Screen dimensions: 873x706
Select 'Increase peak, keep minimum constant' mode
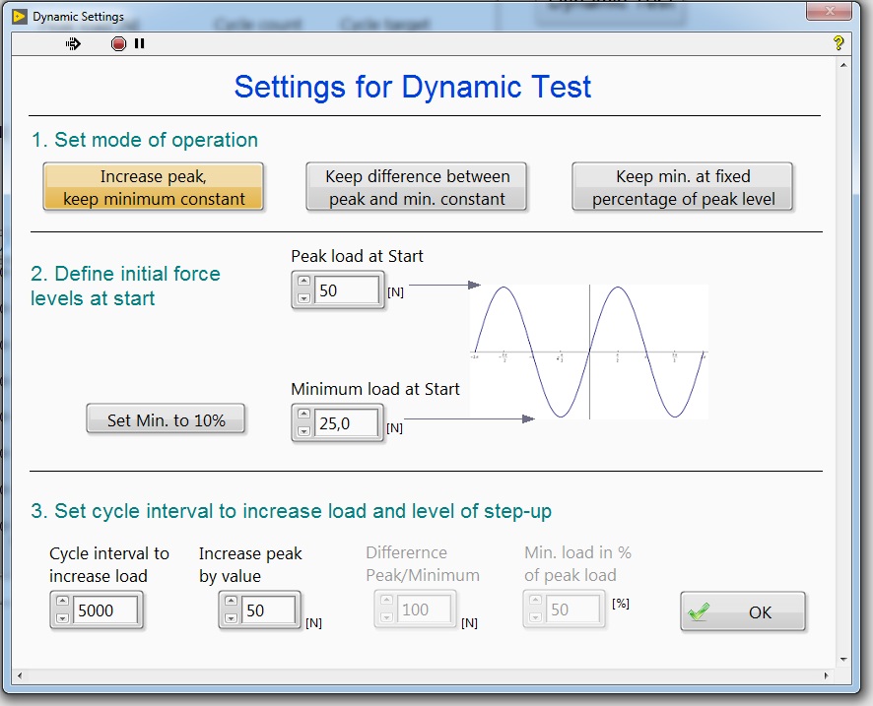click(153, 187)
